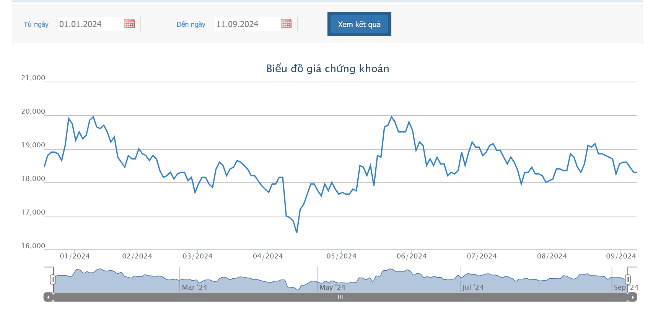
Task: Click the 09/2024 x-axis label
Action: (621, 256)
